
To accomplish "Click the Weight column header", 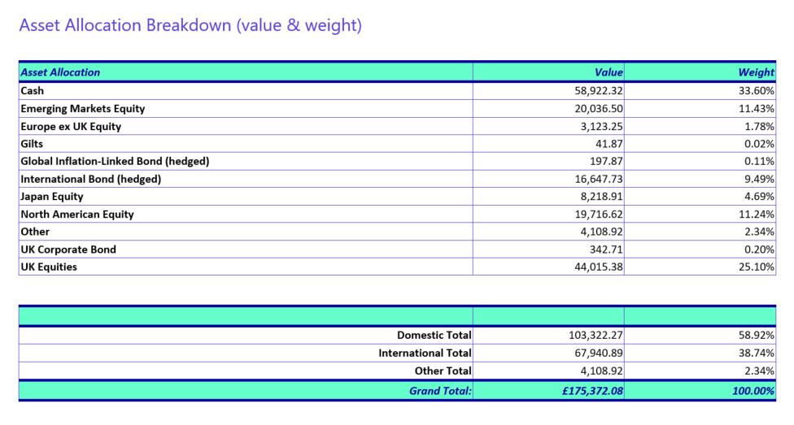I will pyautogui.click(x=756, y=72).
